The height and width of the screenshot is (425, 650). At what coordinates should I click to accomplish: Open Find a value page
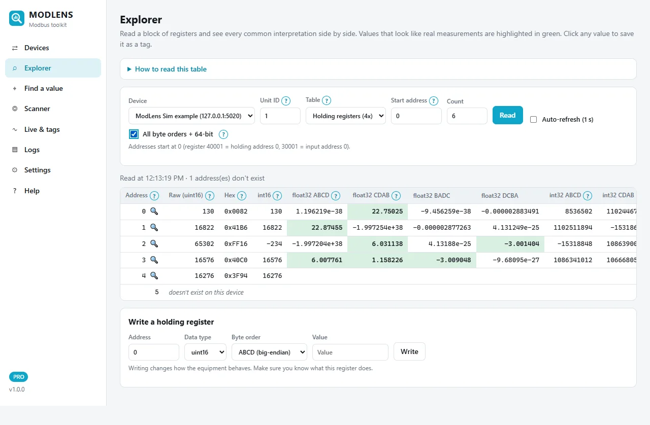[53, 88]
